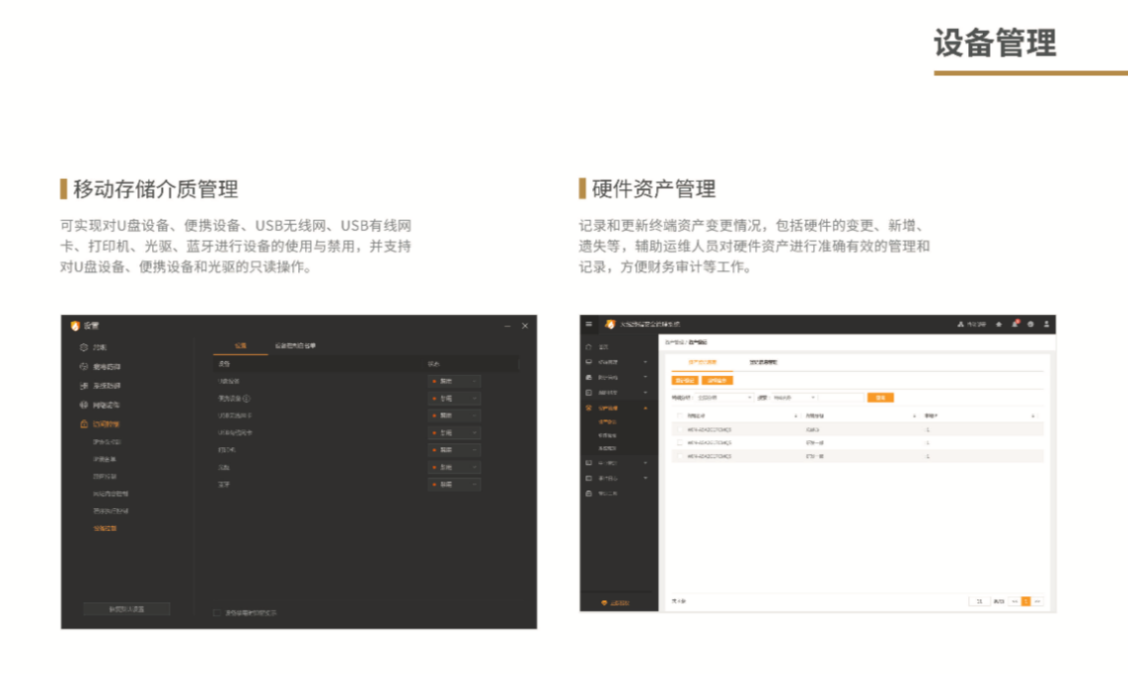Open the first filter dropdown above asset table
This screenshot has height=674, width=1128.
coord(725,398)
